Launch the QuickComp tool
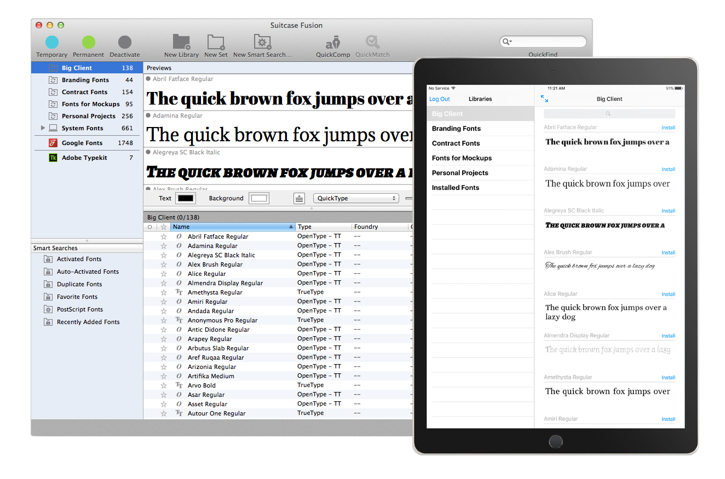Viewport: 725px width, 479px height. [333, 42]
